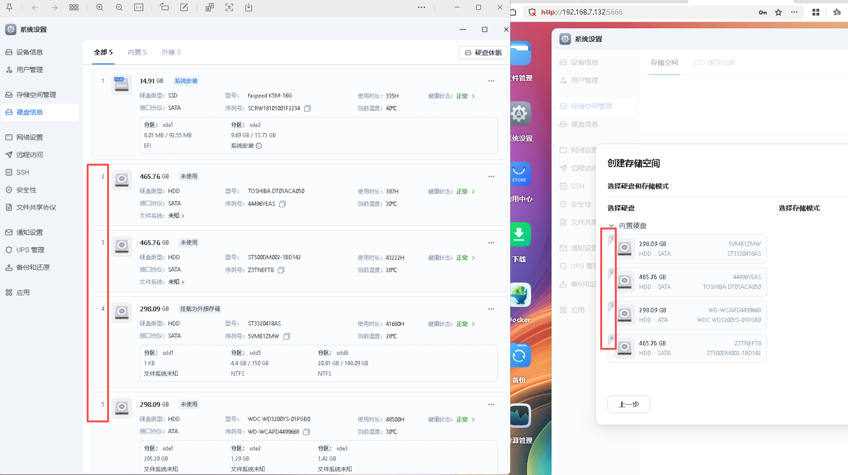The width and height of the screenshot is (848, 475).
Task: Go to next image with forward arrow
Action: [x=55, y=7]
